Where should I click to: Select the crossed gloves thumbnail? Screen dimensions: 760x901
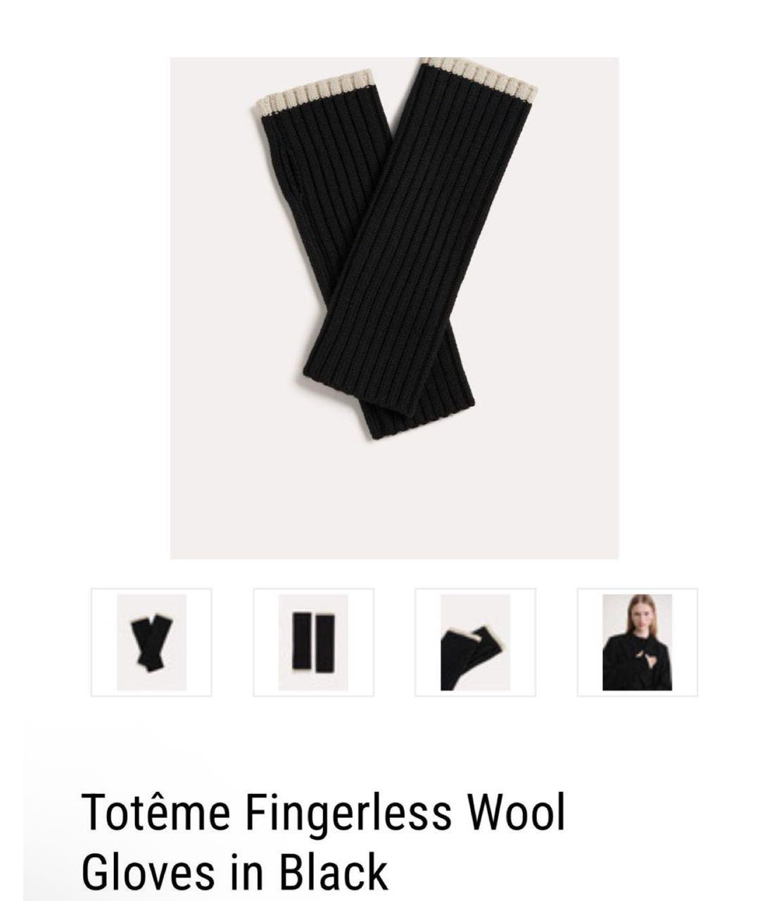coord(151,642)
